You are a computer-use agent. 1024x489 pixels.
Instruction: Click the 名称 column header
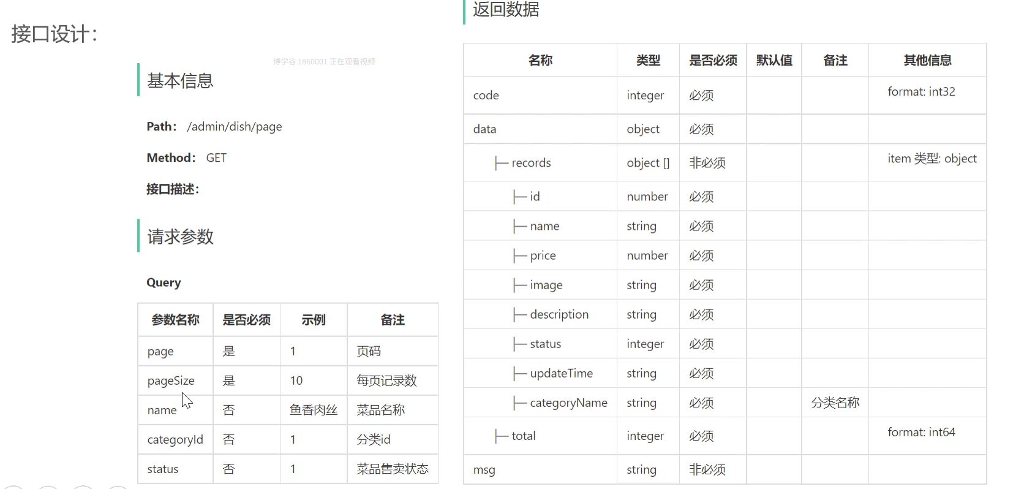[540, 60]
